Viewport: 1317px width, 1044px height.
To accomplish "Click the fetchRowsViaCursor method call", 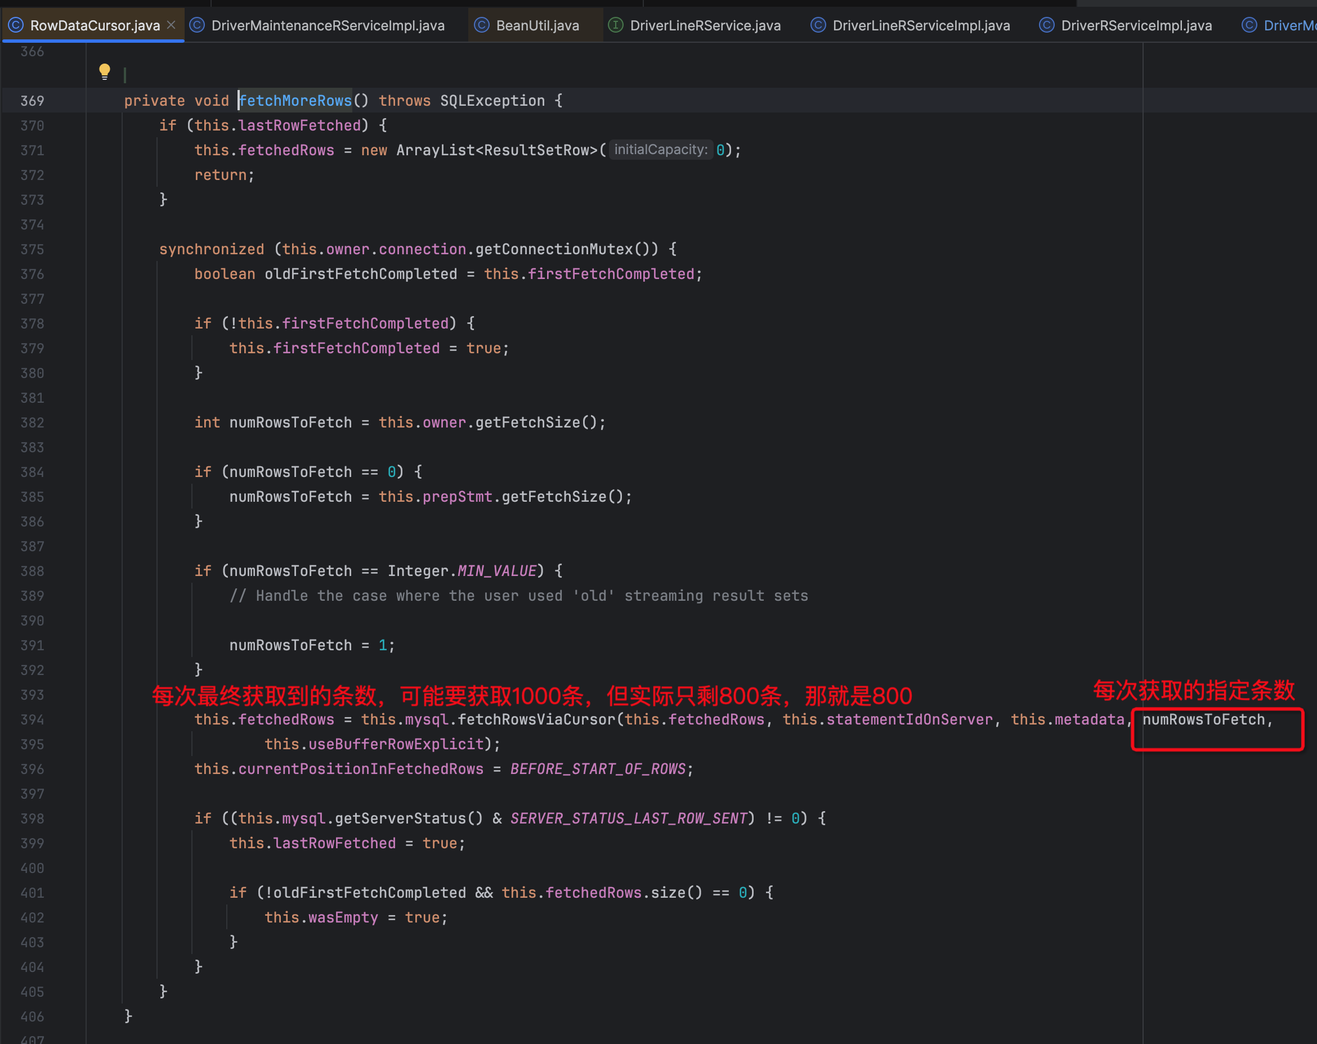I will (536, 720).
